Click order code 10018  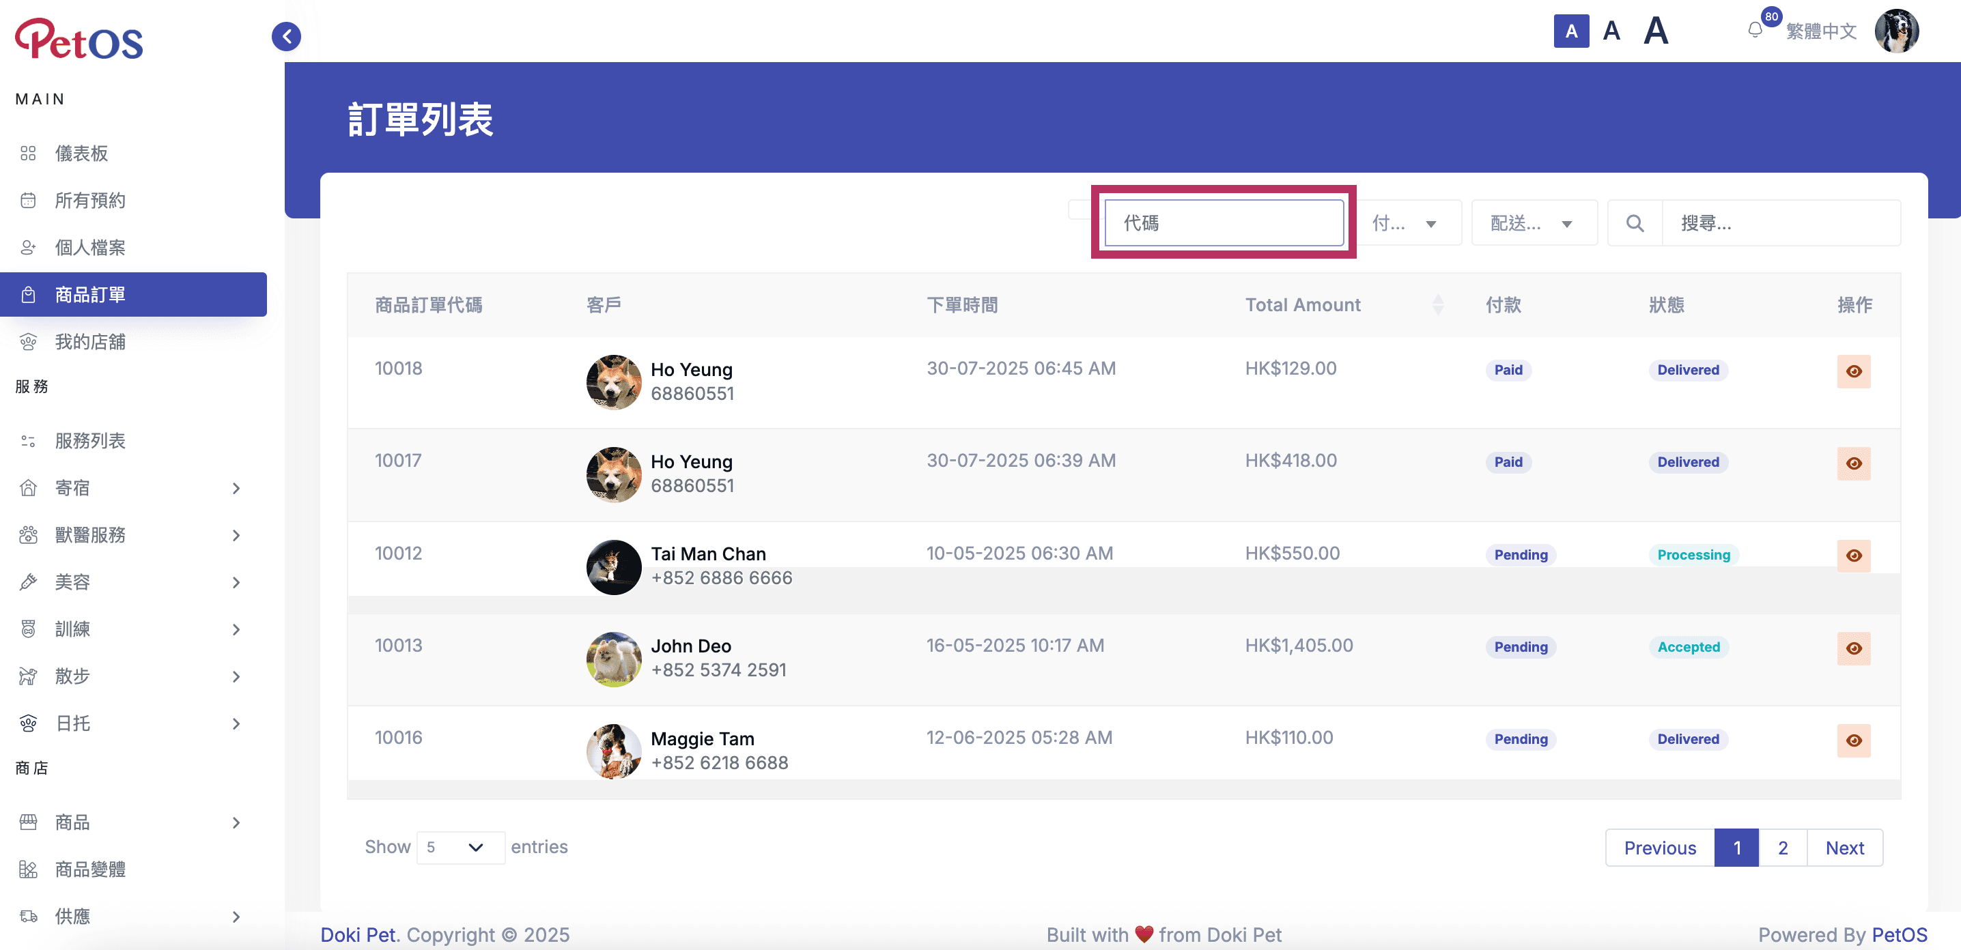(398, 368)
